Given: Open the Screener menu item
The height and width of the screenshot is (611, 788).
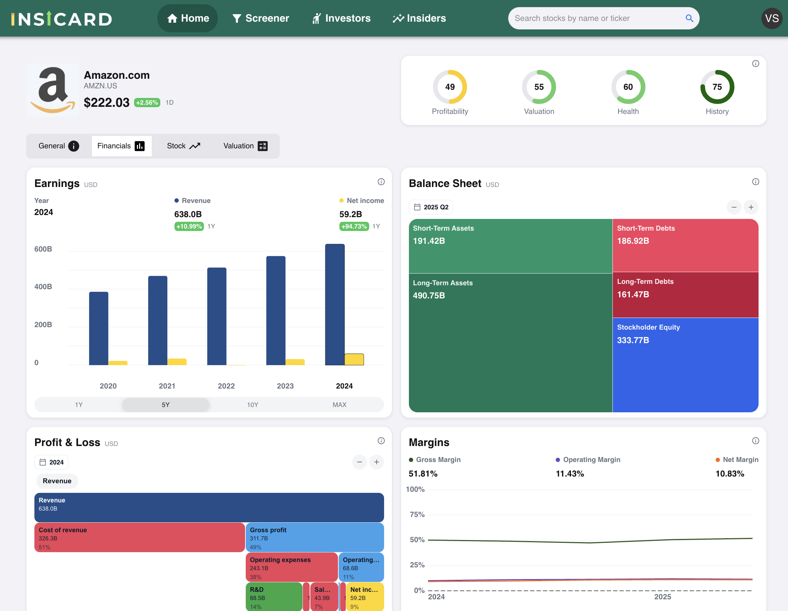Looking at the screenshot, I should click(x=261, y=18).
